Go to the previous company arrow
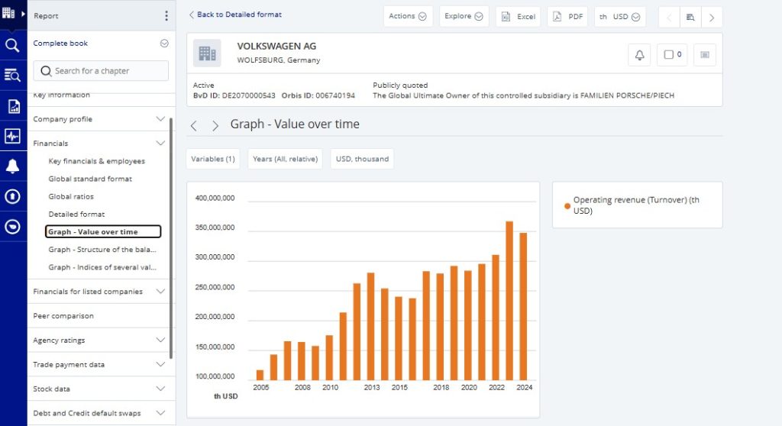The height and width of the screenshot is (426, 782). pos(669,18)
